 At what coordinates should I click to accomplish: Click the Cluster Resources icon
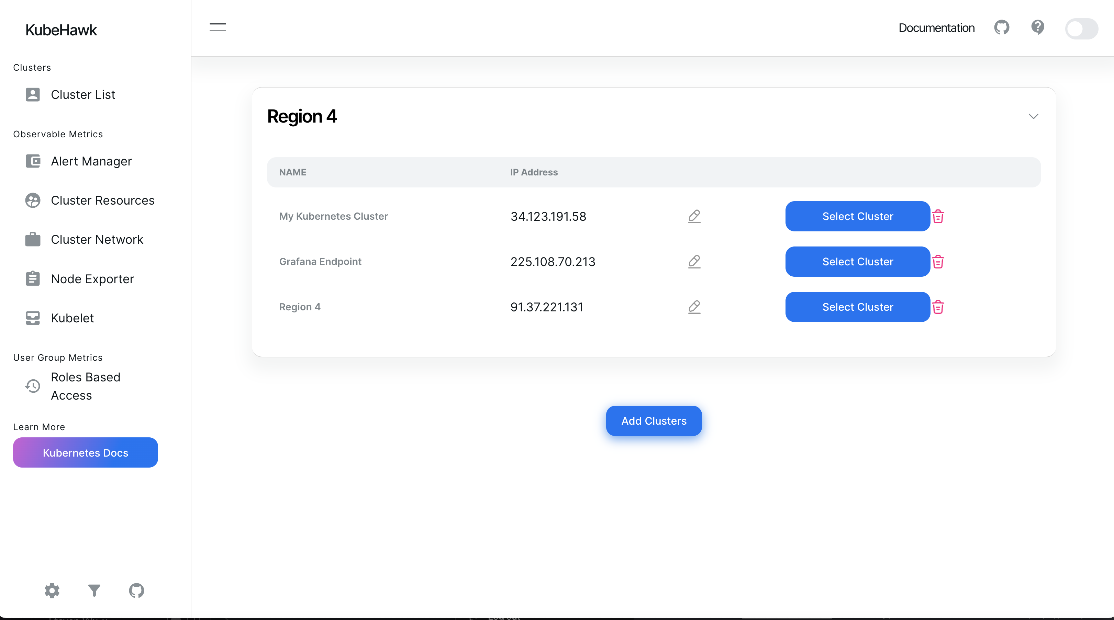(33, 200)
